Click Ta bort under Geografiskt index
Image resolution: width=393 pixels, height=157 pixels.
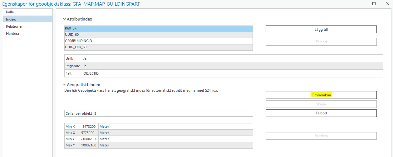pyautogui.click(x=321, y=113)
